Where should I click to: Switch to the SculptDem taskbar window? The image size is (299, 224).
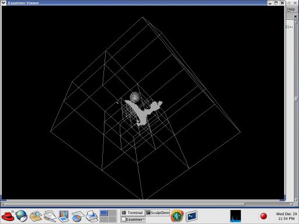(x=158, y=213)
